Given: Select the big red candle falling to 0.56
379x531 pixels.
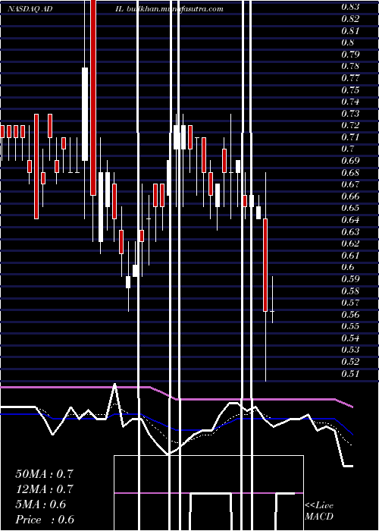Looking at the screenshot, I should click(265, 265).
